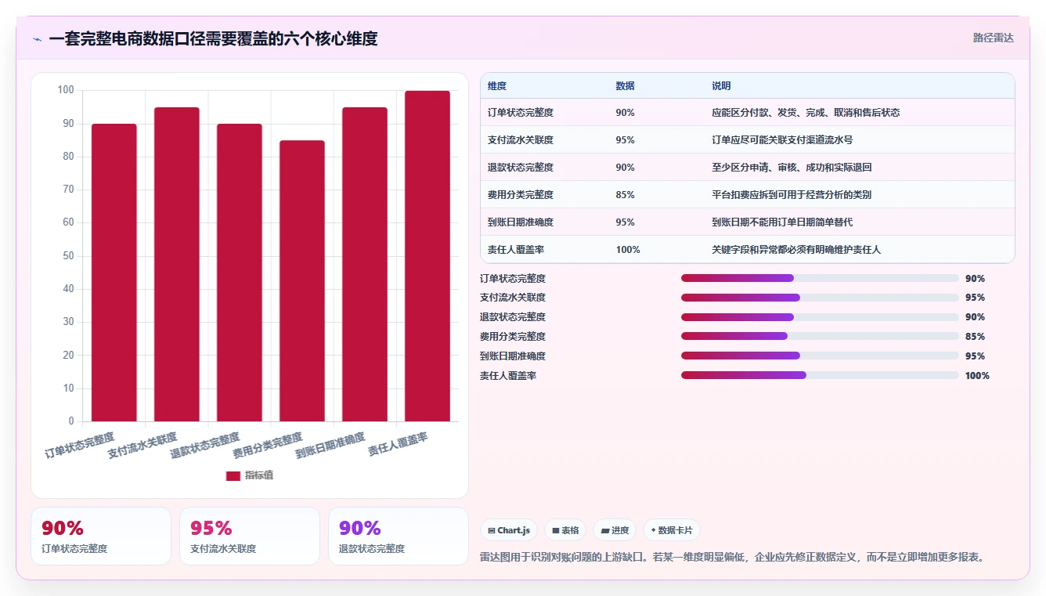This screenshot has width=1046, height=596.
Task: Click the 支付流水关联度 bar in chart
Action: (177, 264)
